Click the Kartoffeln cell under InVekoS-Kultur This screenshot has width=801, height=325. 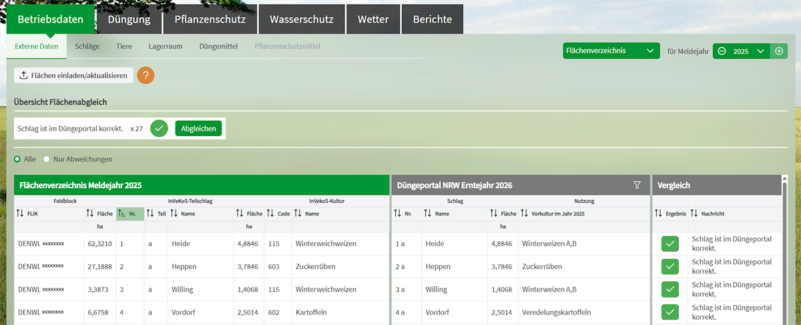click(312, 312)
